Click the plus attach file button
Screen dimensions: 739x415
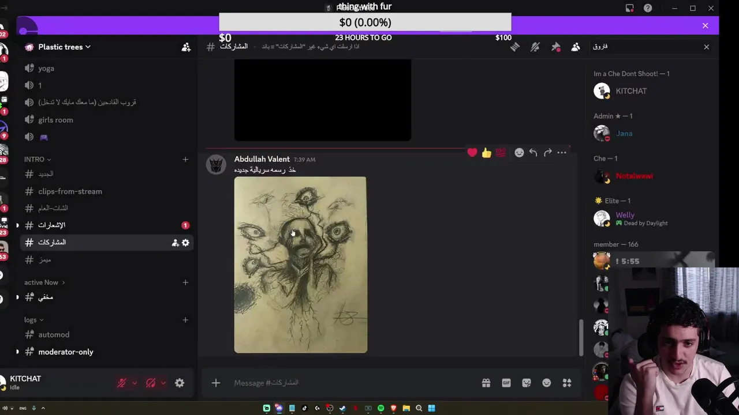(x=216, y=383)
